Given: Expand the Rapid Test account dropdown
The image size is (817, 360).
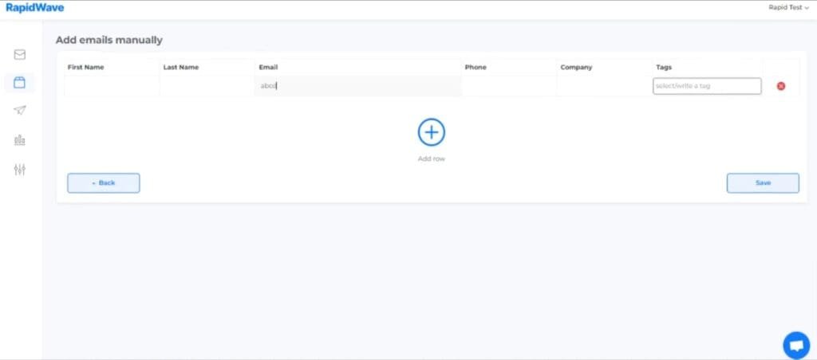Looking at the screenshot, I should (788, 8).
